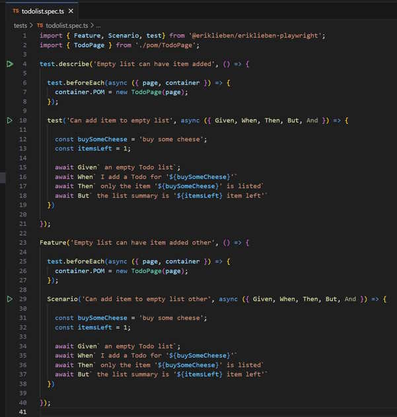The image size is (397, 417).
Task: Click './pom/TodoPage' import path
Action: coord(166,46)
